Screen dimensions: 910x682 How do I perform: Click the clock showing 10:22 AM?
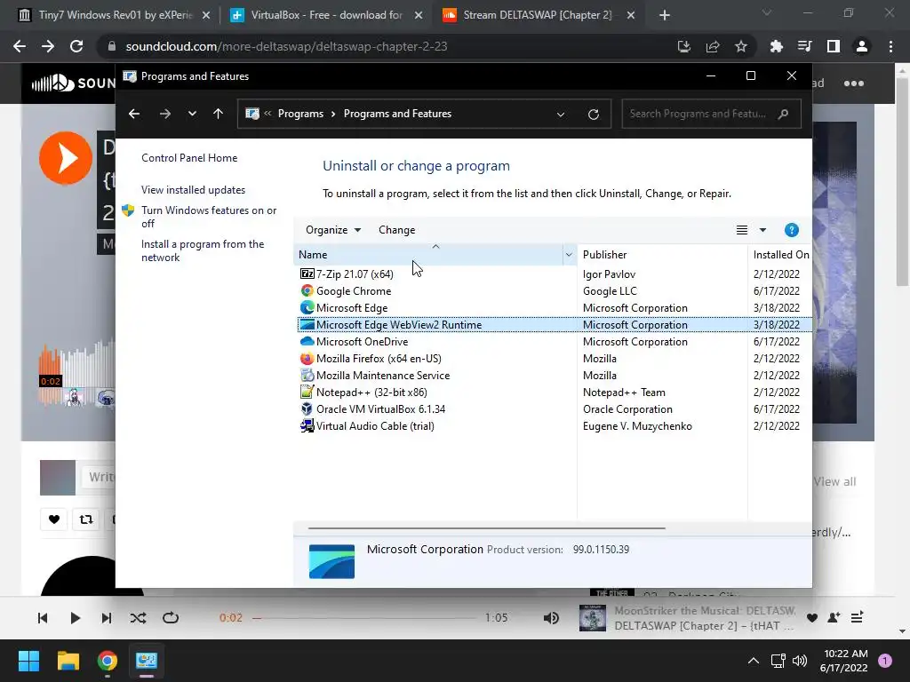tap(846, 654)
